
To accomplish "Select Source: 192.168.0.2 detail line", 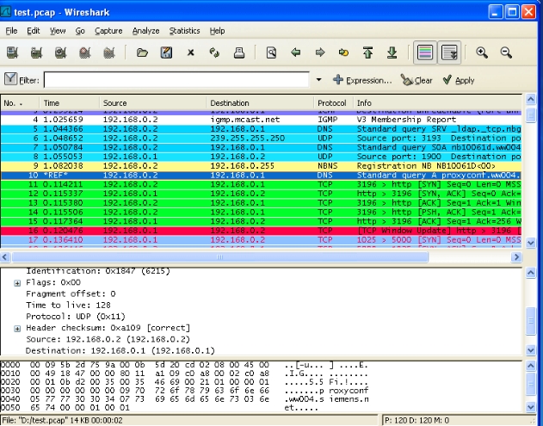I will [108, 339].
